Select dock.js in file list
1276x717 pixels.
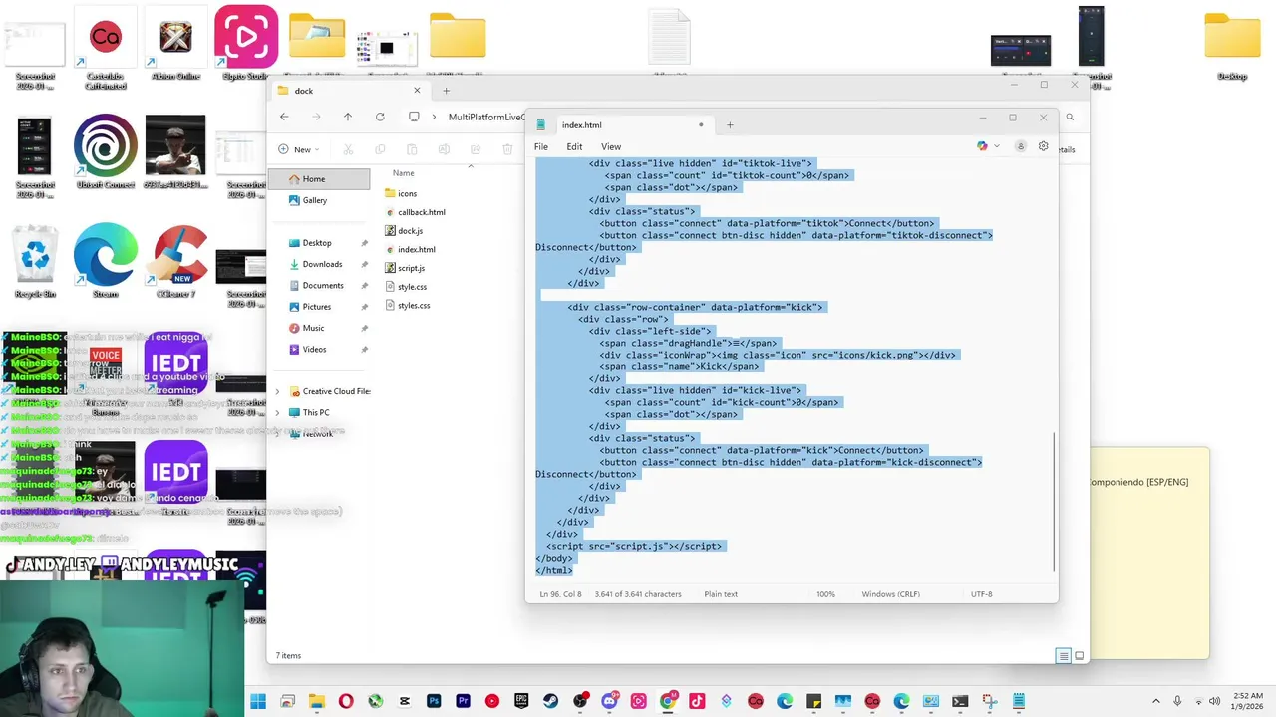coord(404,231)
